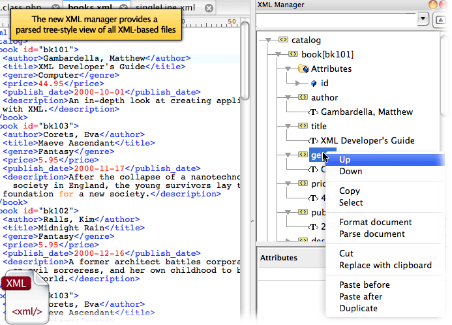Image resolution: width=452 pixels, height=325 pixels.
Task: Click the text node icon under price
Action: (313, 198)
